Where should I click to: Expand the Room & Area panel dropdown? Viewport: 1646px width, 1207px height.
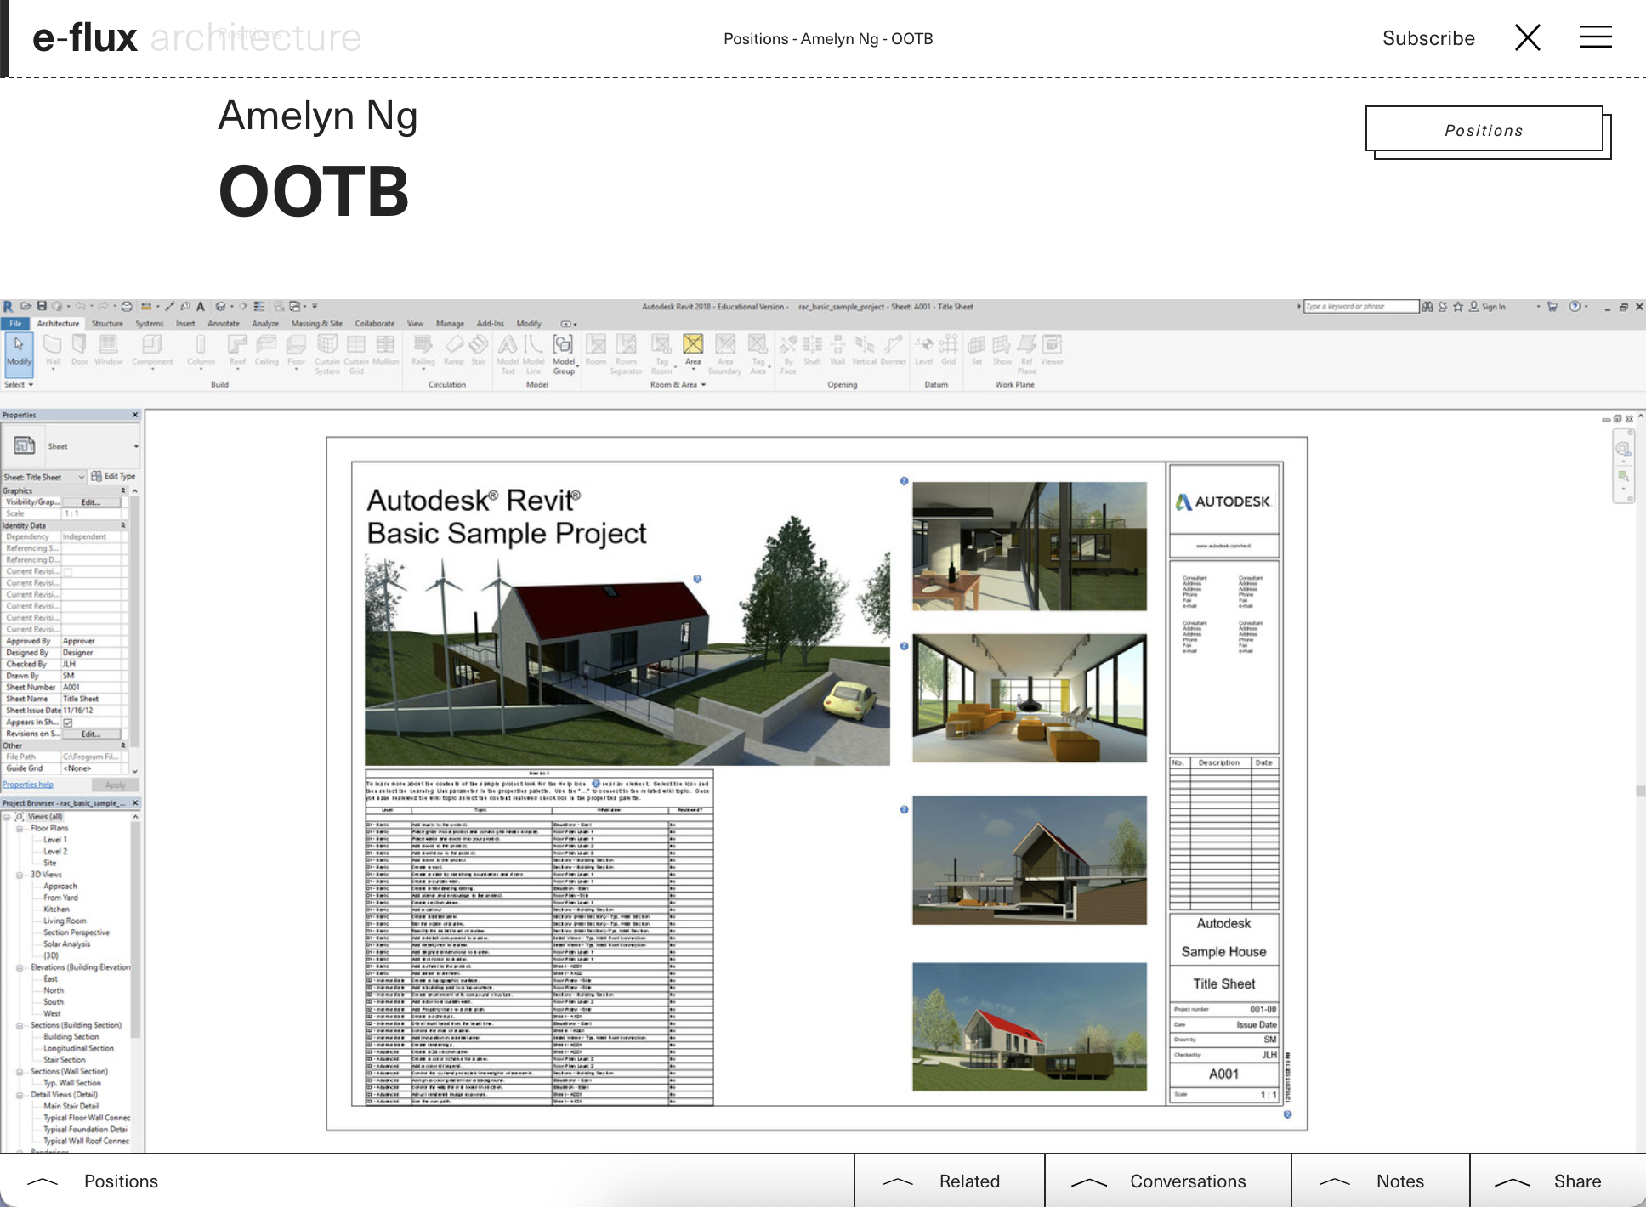click(x=678, y=385)
